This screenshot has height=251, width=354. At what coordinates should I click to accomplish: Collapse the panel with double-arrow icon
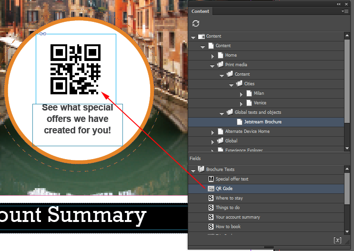point(338,4)
